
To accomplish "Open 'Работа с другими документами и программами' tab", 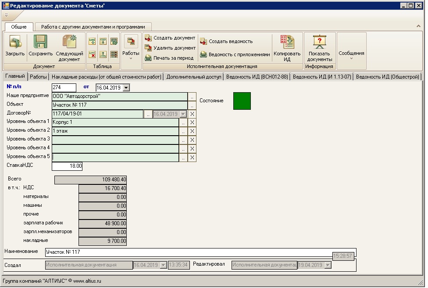I will pyautogui.click(x=93, y=27).
